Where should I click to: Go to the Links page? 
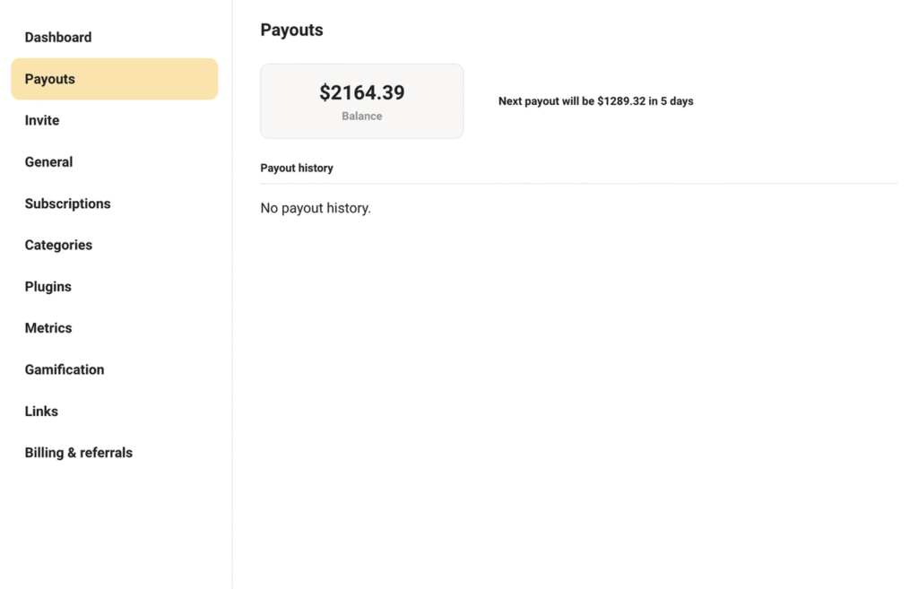tap(41, 411)
